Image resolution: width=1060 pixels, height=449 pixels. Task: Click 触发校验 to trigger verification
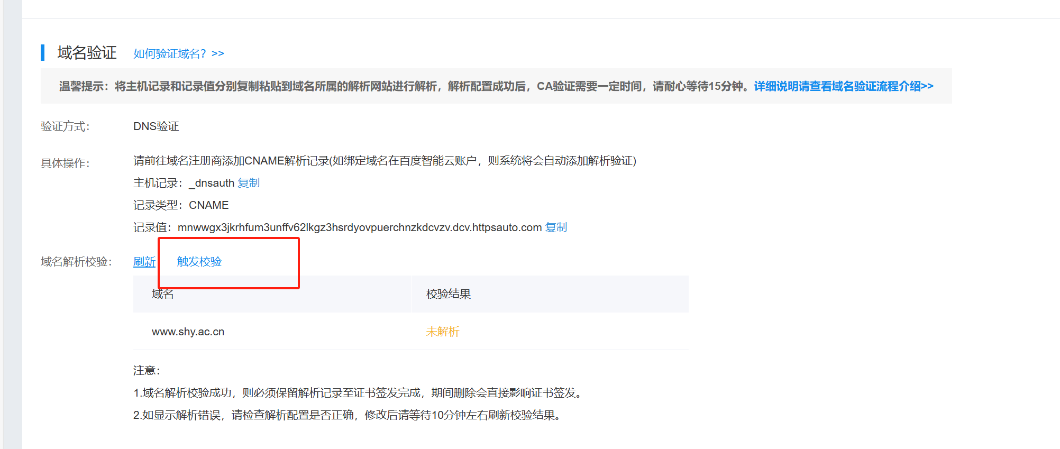pyautogui.click(x=199, y=262)
